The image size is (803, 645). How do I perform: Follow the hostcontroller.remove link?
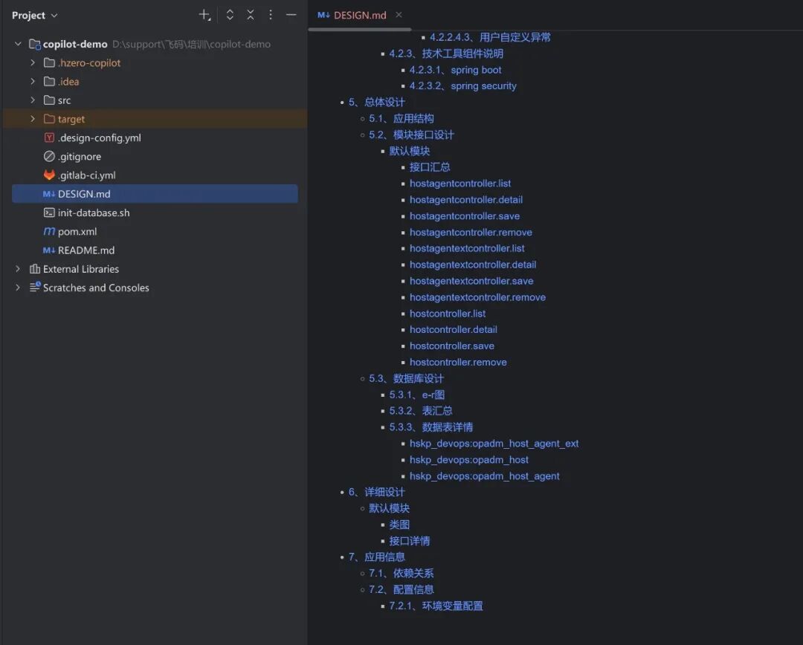(x=458, y=363)
